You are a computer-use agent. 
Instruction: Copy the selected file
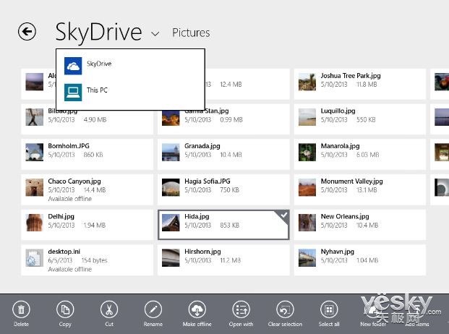coord(65,313)
